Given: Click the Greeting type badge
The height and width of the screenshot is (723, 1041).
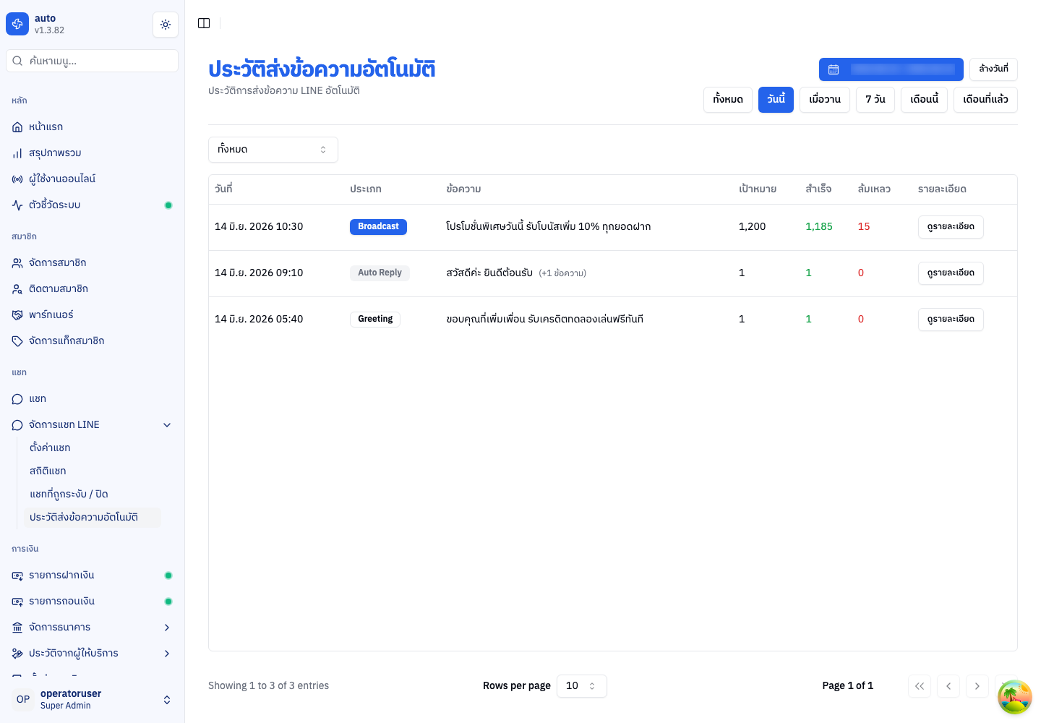Looking at the screenshot, I should 375,320.
